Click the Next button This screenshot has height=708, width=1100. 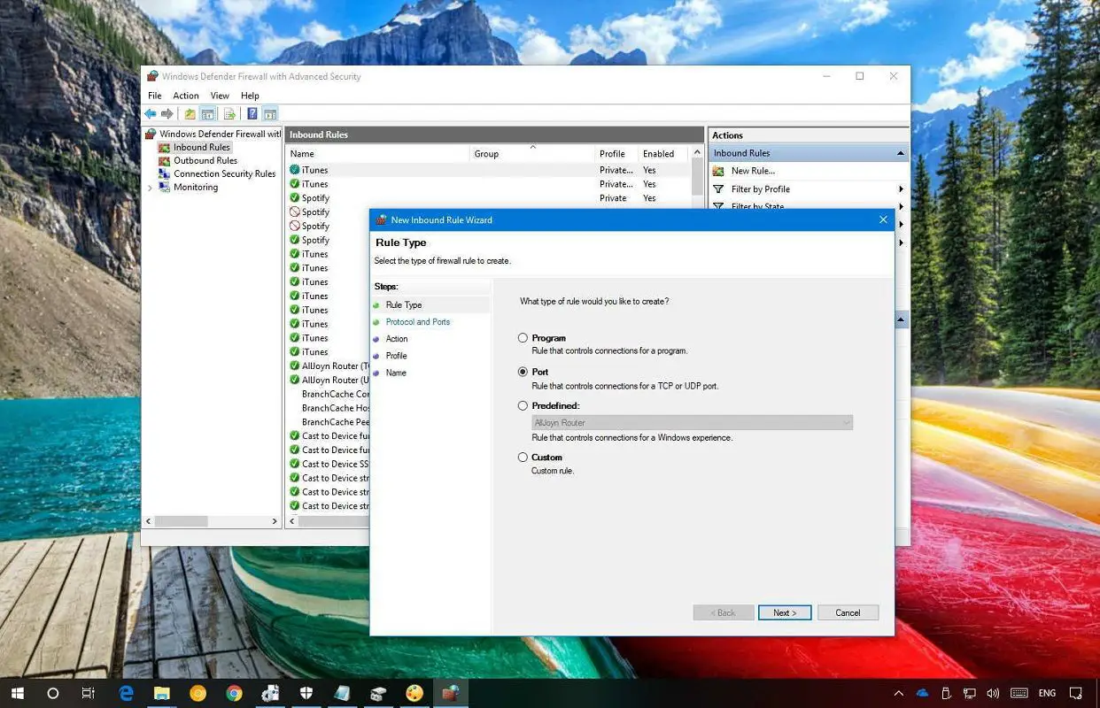tap(784, 612)
